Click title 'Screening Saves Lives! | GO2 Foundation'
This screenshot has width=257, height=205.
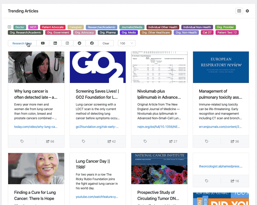(x=97, y=94)
